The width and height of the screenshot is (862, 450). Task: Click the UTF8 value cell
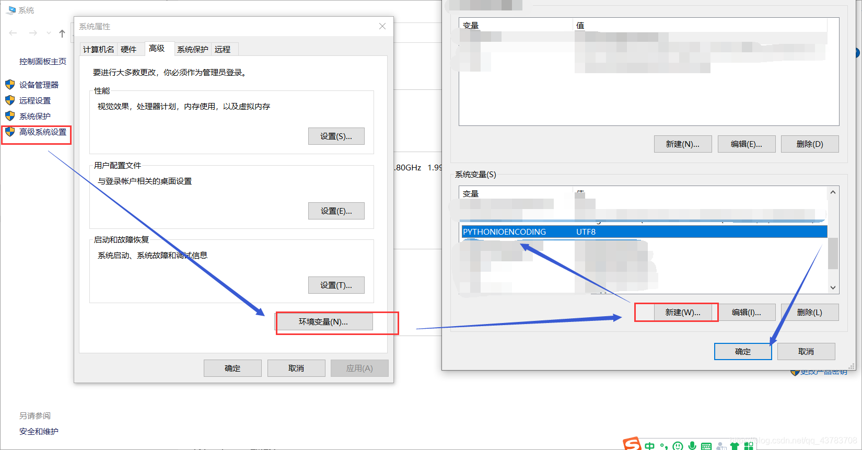[586, 232]
